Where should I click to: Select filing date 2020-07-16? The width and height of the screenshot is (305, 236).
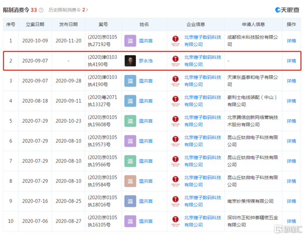pos(35,201)
